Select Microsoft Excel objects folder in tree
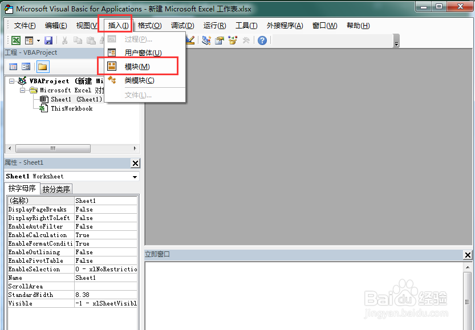The image size is (475, 330). tap(67, 90)
